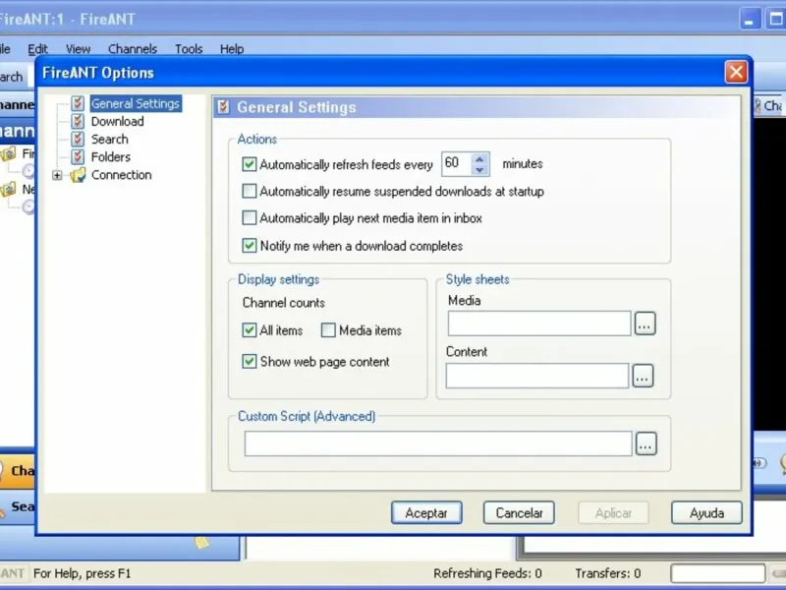Select General Settings in options tree

tap(136, 103)
